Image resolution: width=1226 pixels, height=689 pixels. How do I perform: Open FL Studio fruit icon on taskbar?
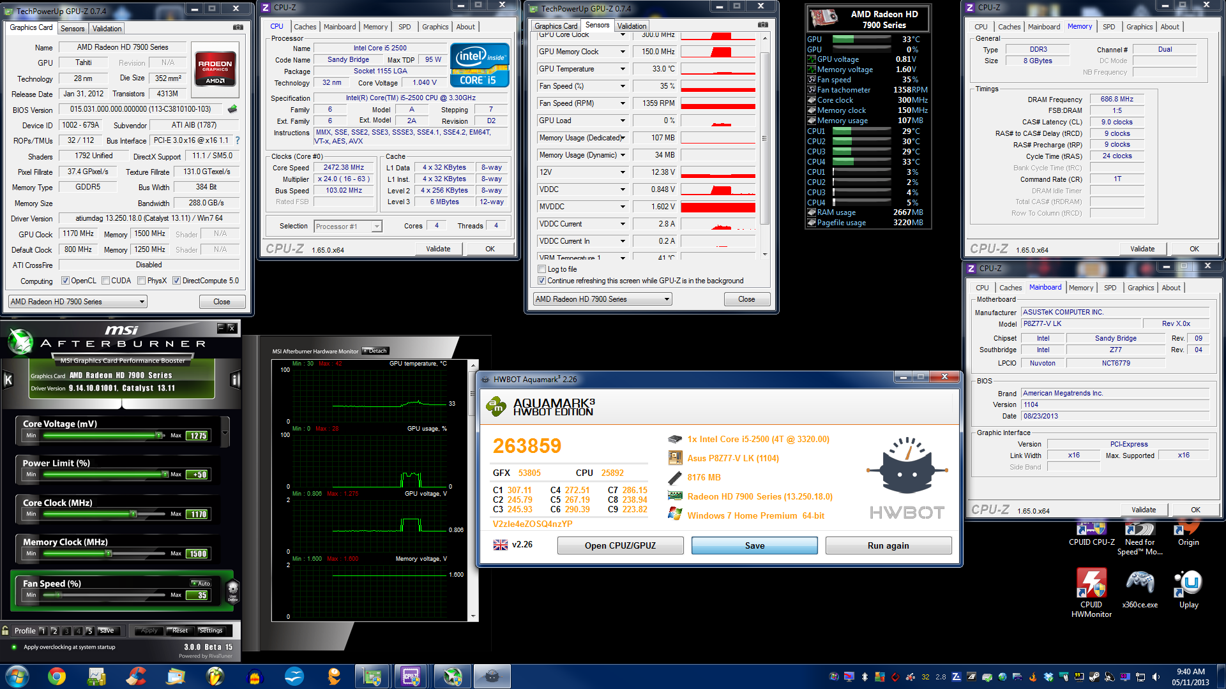click(x=215, y=676)
